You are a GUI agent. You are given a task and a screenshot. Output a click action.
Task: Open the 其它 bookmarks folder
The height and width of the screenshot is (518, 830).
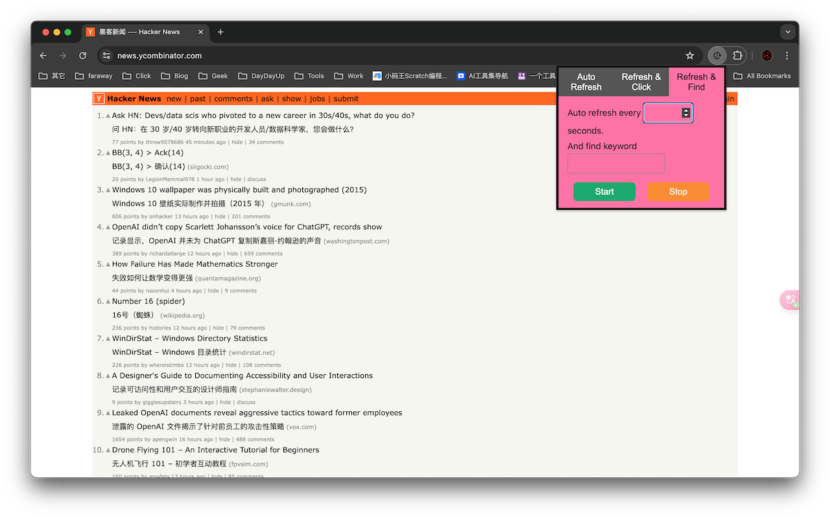point(52,76)
